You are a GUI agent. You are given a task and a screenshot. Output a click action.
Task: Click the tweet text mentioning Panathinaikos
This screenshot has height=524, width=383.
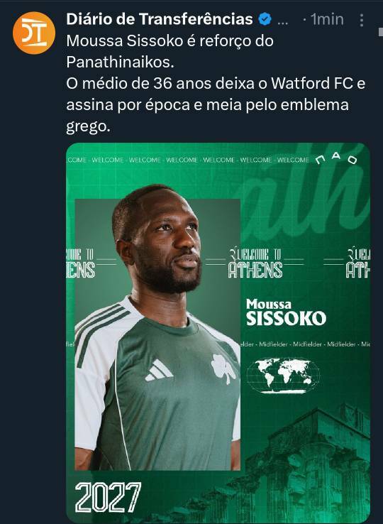coord(170,51)
